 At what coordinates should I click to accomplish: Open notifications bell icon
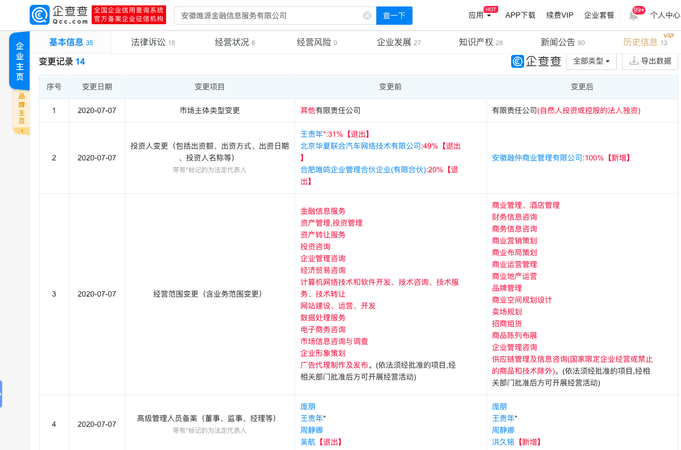(634, 16)
